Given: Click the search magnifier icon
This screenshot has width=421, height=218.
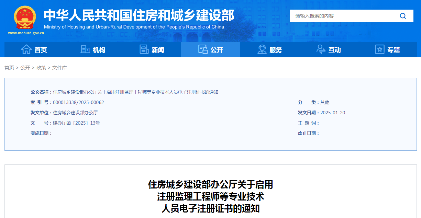Looking at the screenshot, I should (x=403, y=16).
